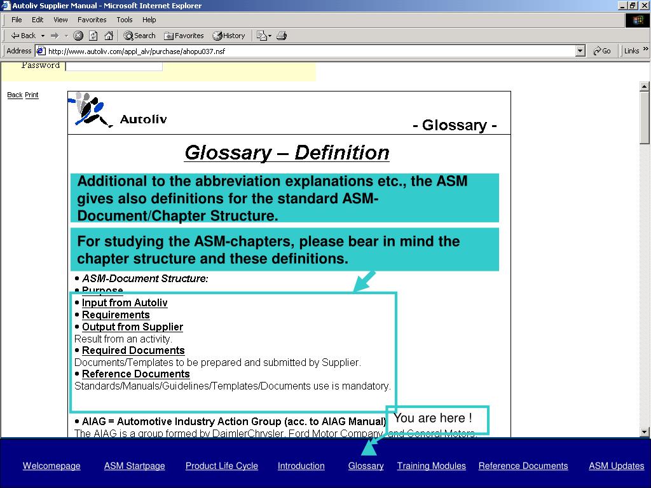Open the File menu

(17, 20)
